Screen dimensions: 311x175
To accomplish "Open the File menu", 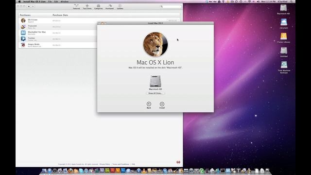I will (x=50, y=1).
